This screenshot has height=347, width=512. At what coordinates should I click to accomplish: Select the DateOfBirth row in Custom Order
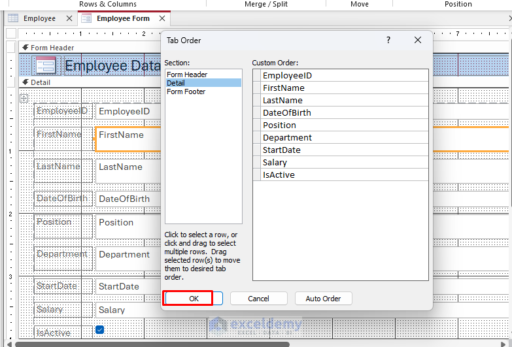tap(341, 112)
